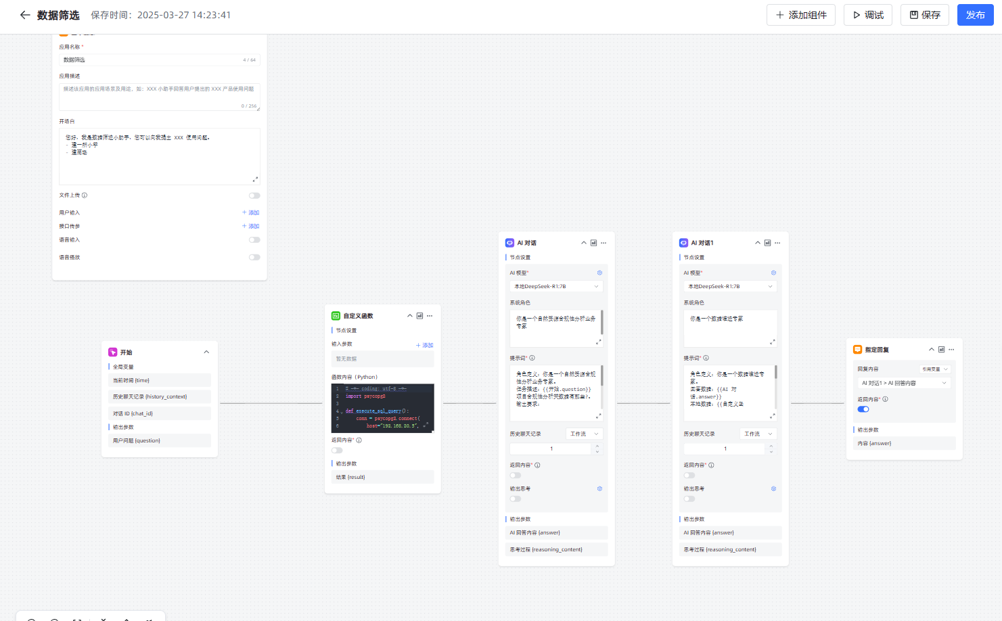
Task: Toggle 返回内容 in 自定义函数 node
Action: pyautogui.click(x=337, y=451)
